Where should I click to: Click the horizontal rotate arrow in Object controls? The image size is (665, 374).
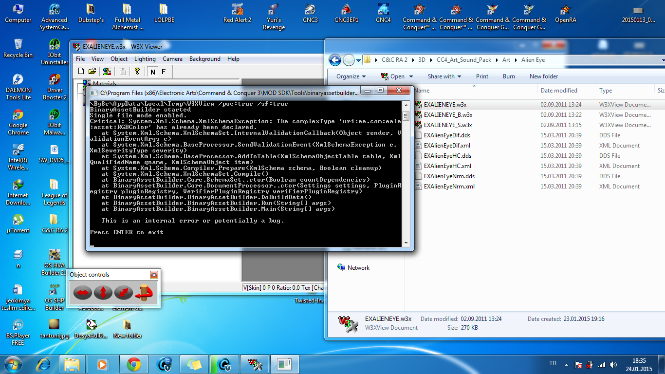(x=83, y=292)
